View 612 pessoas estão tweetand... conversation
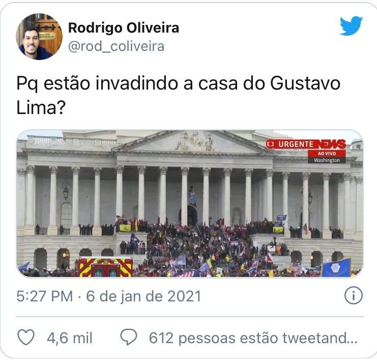 coord(253,338)
